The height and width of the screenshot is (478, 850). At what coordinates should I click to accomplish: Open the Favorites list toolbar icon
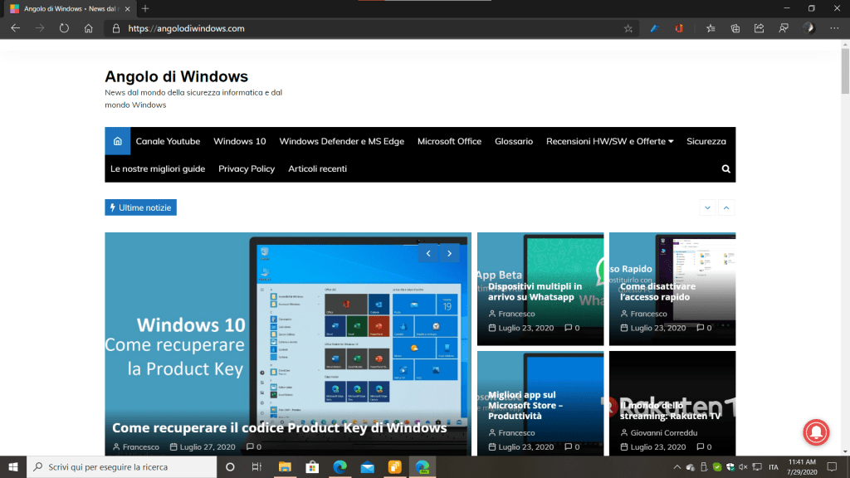click(711, 28)
